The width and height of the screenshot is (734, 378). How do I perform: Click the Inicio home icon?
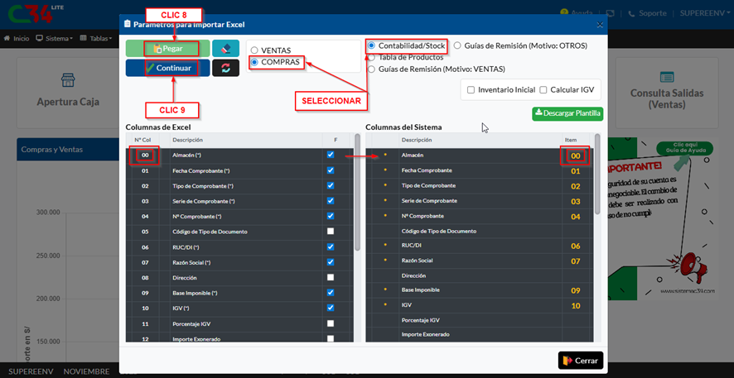click(8, 38)
